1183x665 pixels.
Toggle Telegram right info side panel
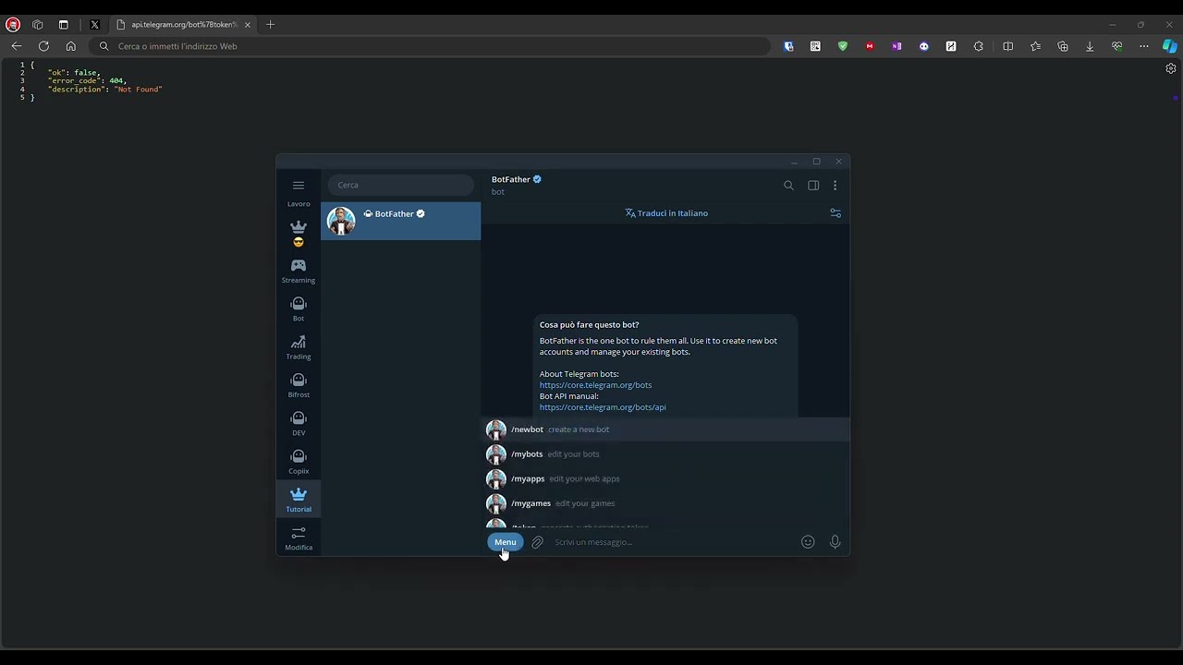click(x=813, y=186)
